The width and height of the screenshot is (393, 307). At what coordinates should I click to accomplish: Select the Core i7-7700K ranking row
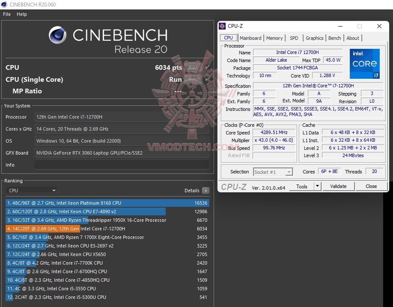click(107, 263)
